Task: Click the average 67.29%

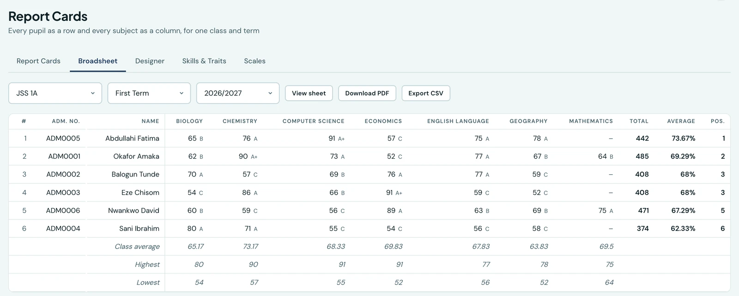Action: pyautogui.click(x=683, y=210)
